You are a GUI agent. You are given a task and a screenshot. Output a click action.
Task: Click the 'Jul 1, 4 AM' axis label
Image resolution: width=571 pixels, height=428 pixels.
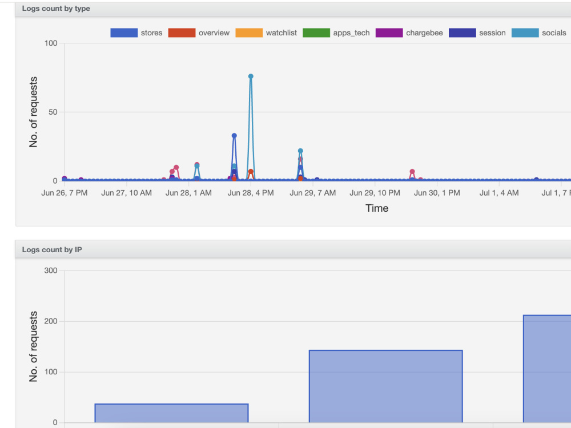[x=499, y=193]
